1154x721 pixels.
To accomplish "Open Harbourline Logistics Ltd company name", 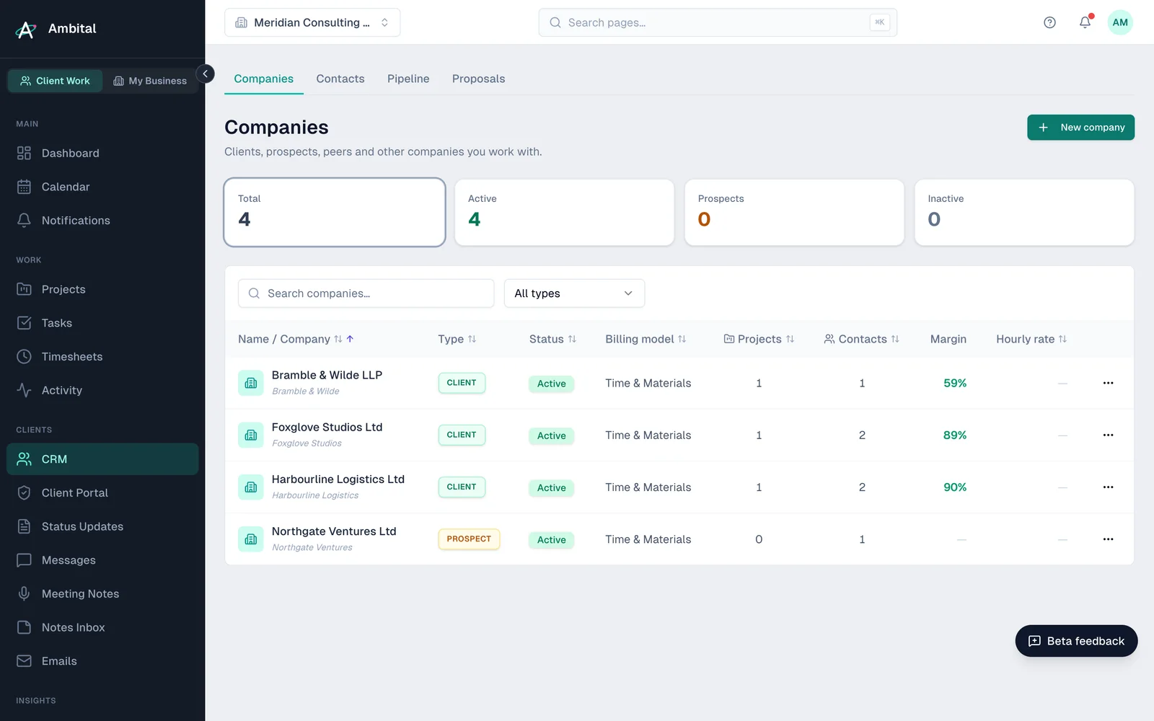I will pyautogui.click(x=338, y=479).
